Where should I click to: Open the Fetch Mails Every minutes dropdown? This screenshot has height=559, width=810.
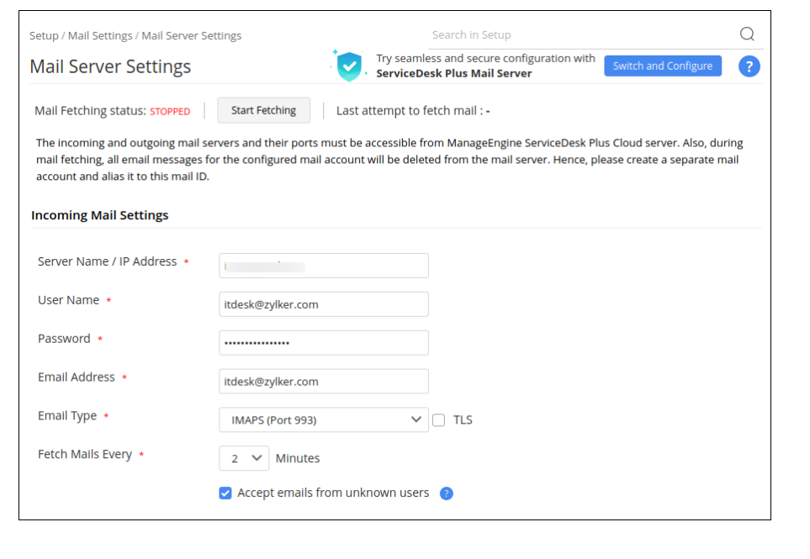244,458
